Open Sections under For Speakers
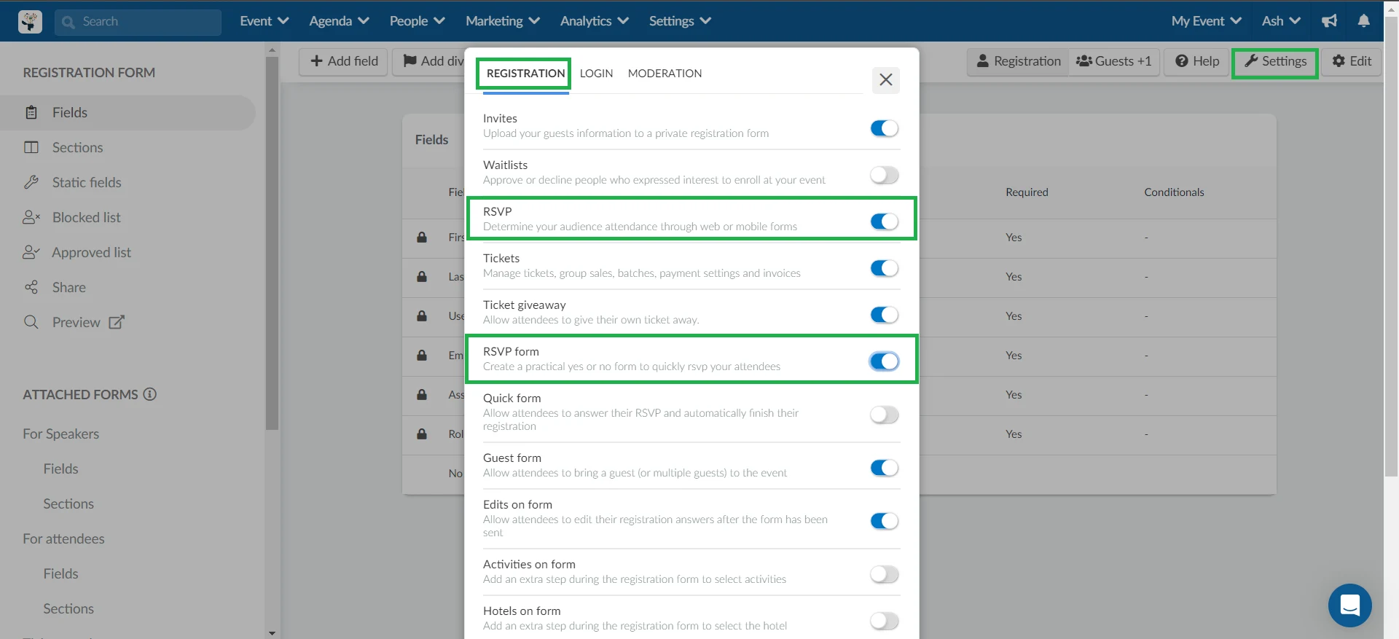 pyautogui.click(x=68, y=503)
